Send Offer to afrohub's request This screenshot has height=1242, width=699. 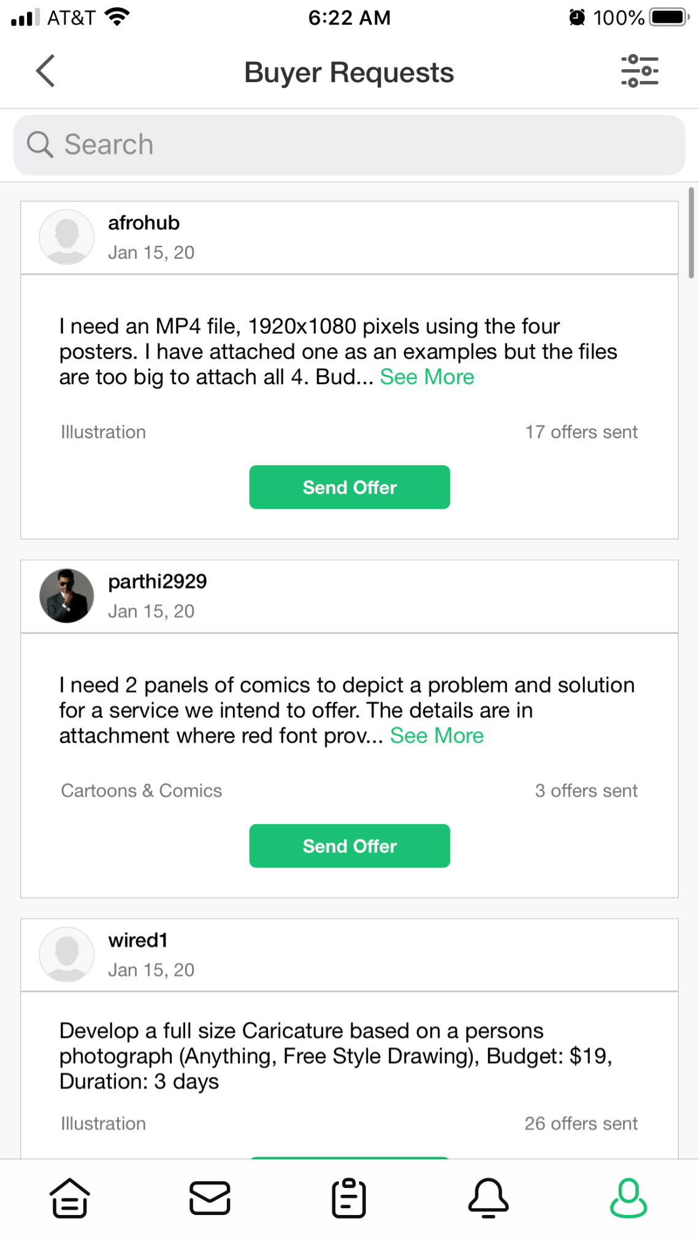click(349, 487)
